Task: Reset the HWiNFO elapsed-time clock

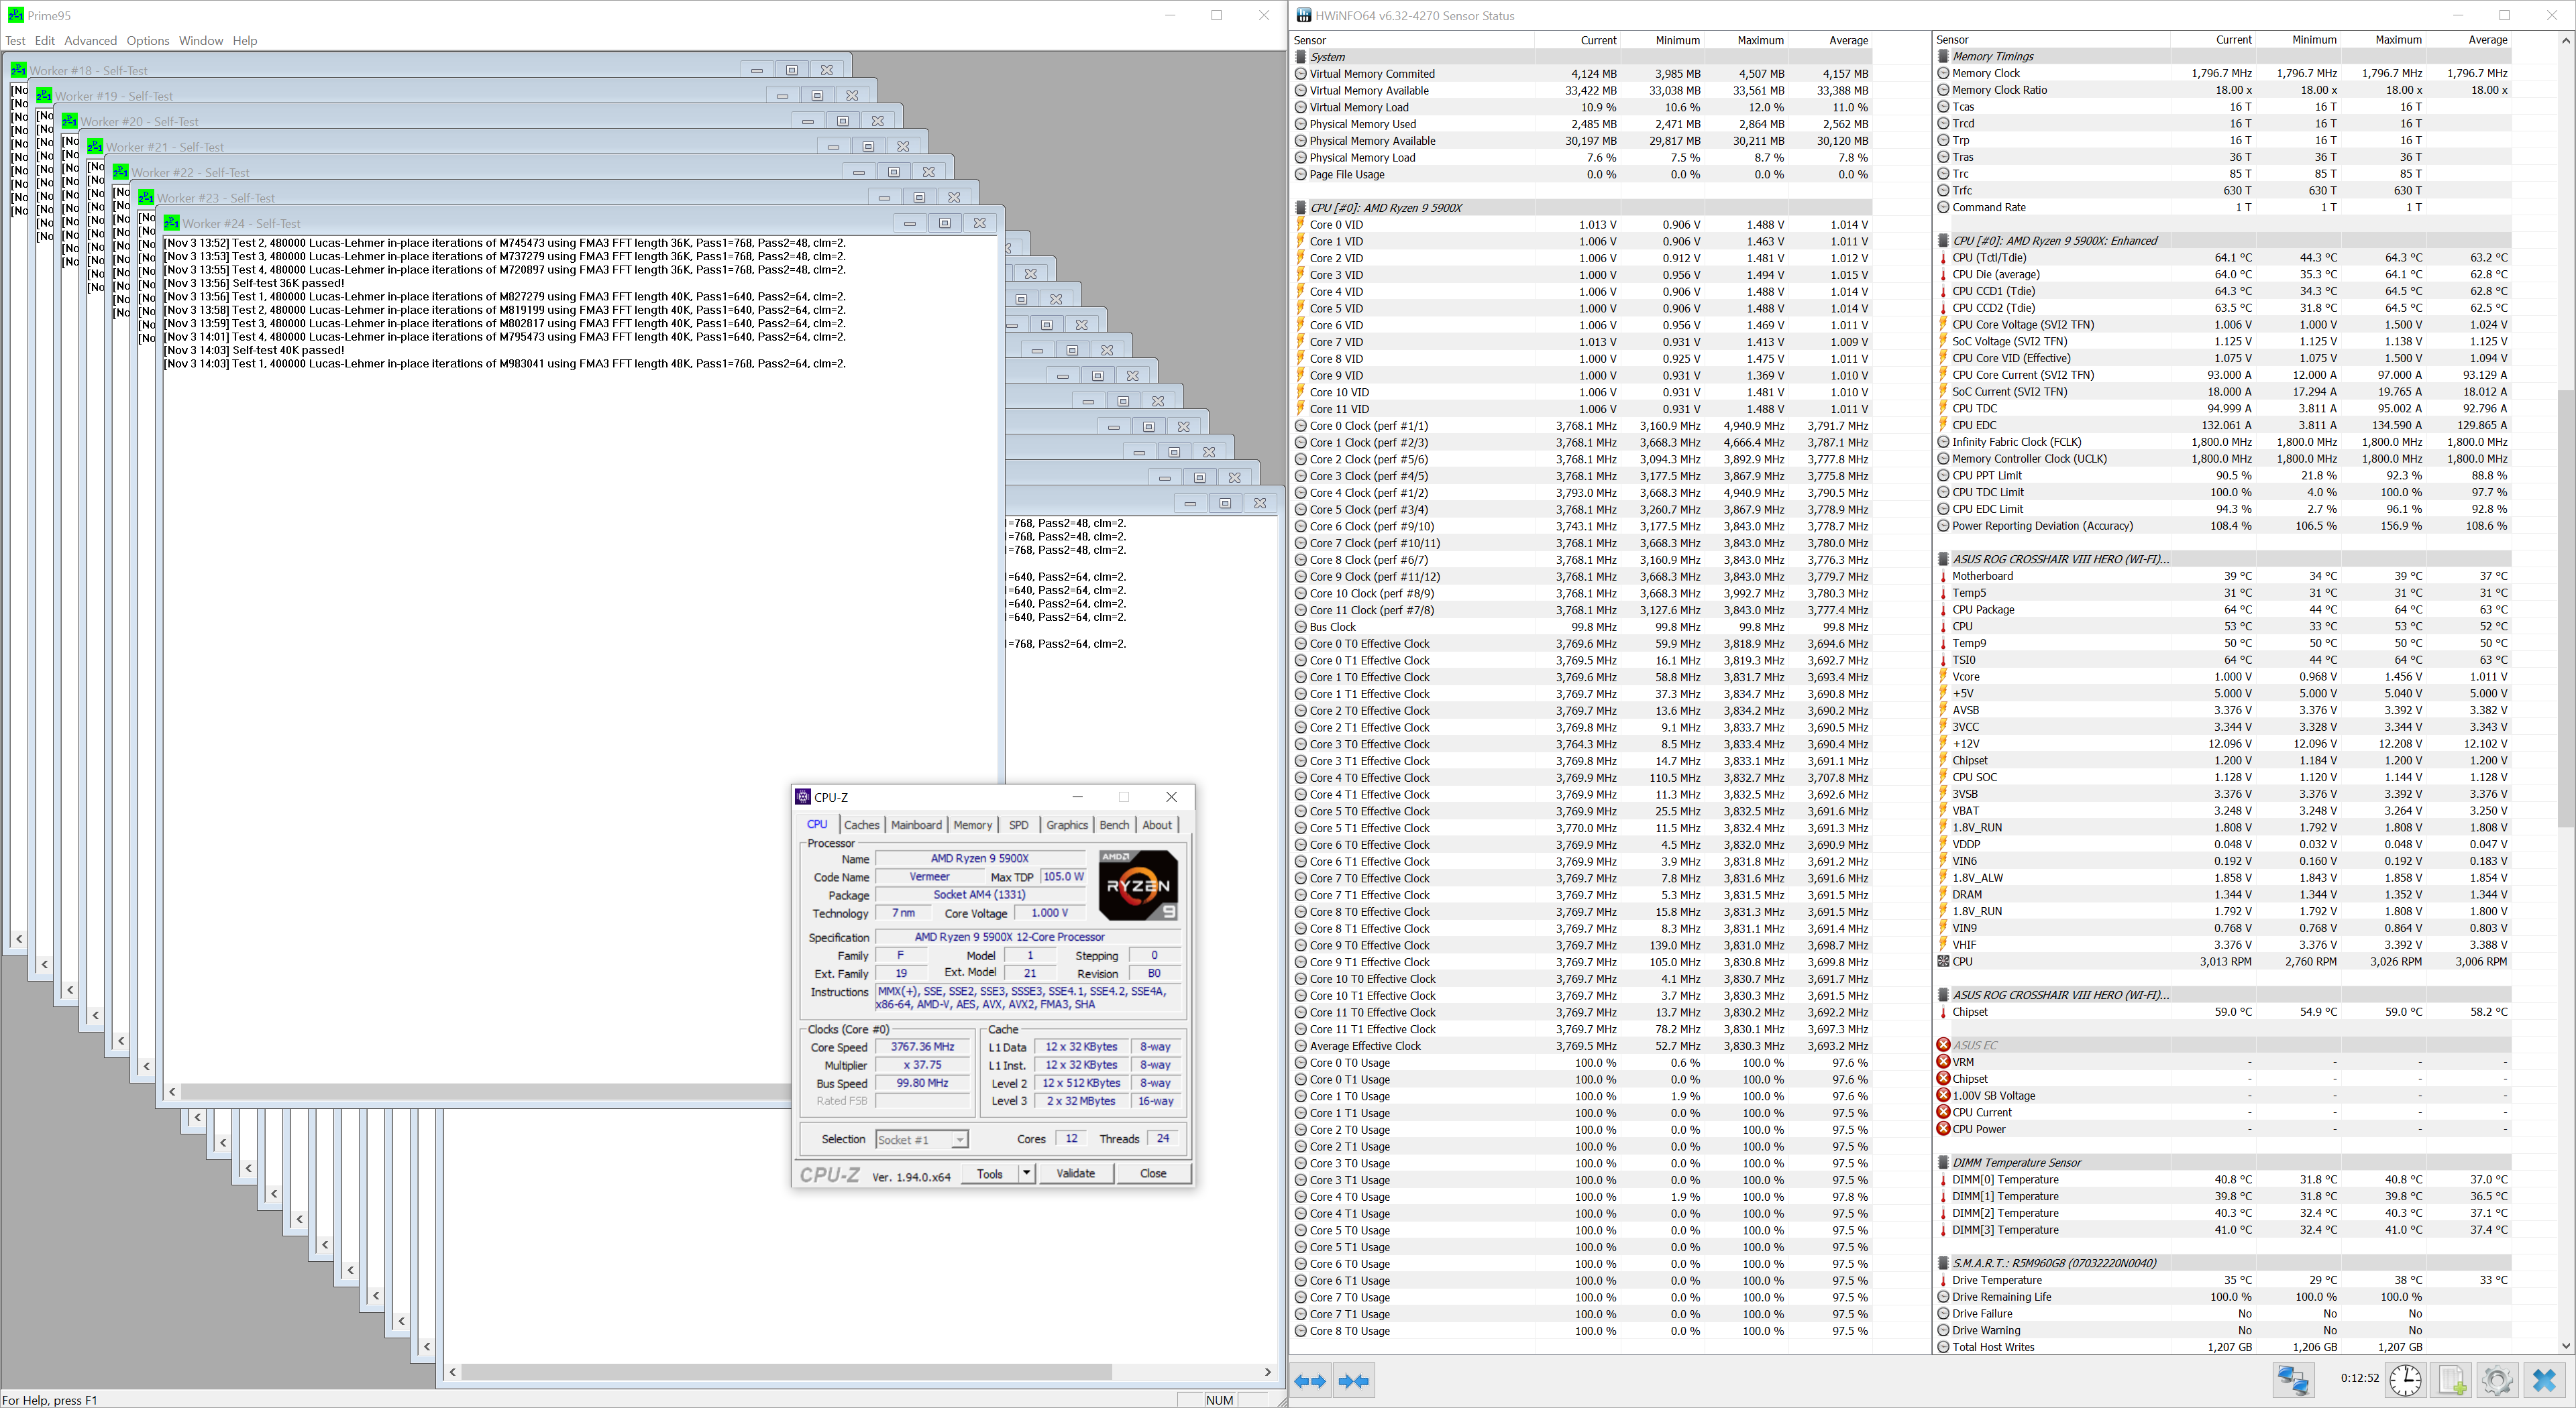Action: tap(2405, 1380)
